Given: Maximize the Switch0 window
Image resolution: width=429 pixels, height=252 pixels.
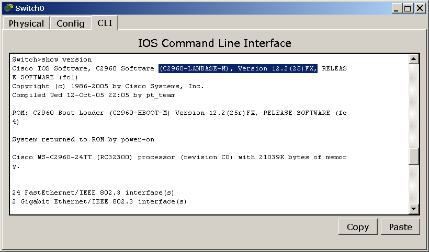Looking at the screenshot, I should click(408, 8).
